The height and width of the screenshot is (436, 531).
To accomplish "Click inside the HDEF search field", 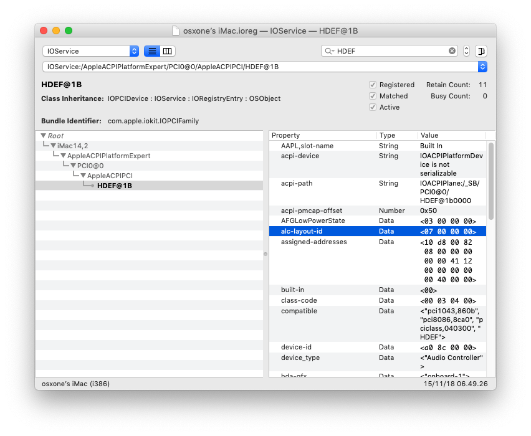I will click(390, 51).
